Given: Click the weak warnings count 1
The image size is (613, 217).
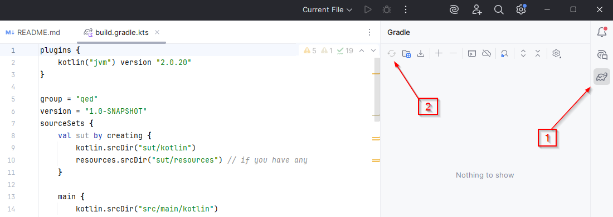Looking at the screenshot, I should coord(327,51).
